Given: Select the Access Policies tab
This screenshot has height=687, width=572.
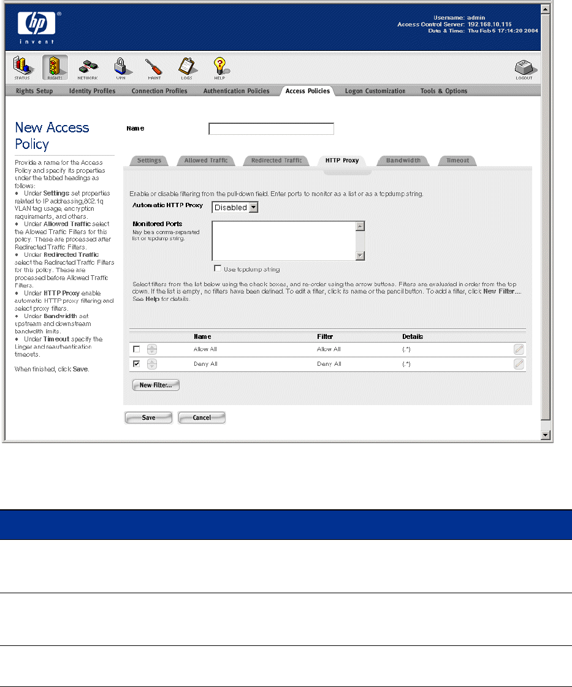Looking at the screenshot, I should pyautogui.click(x=307, y=91).
